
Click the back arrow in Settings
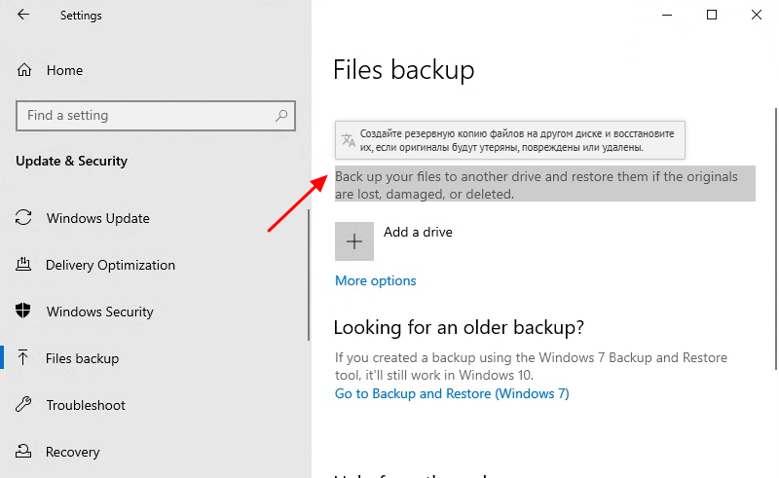(x=23, y=16)
